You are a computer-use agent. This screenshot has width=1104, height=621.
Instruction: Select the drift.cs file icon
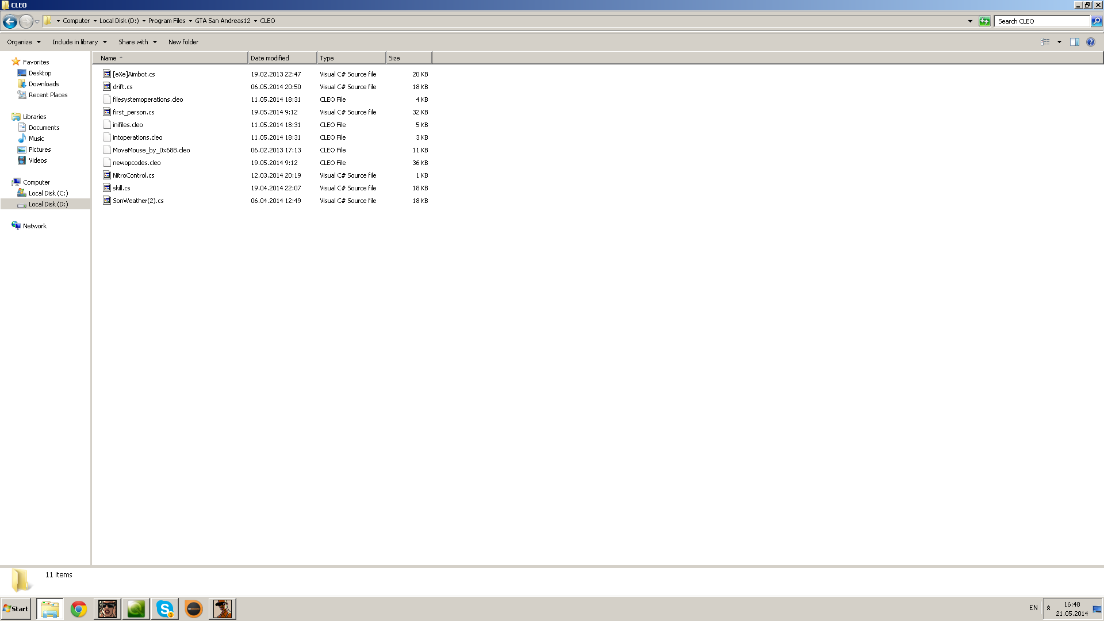107,87
